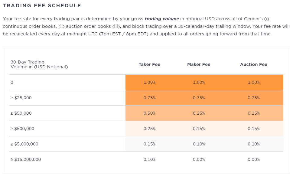
Task: Click the 0.10% Taker Fee cell
Action: click(x=149, y=159)
